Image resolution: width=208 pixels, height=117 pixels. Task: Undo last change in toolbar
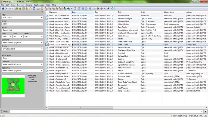[x=10, y=8]
